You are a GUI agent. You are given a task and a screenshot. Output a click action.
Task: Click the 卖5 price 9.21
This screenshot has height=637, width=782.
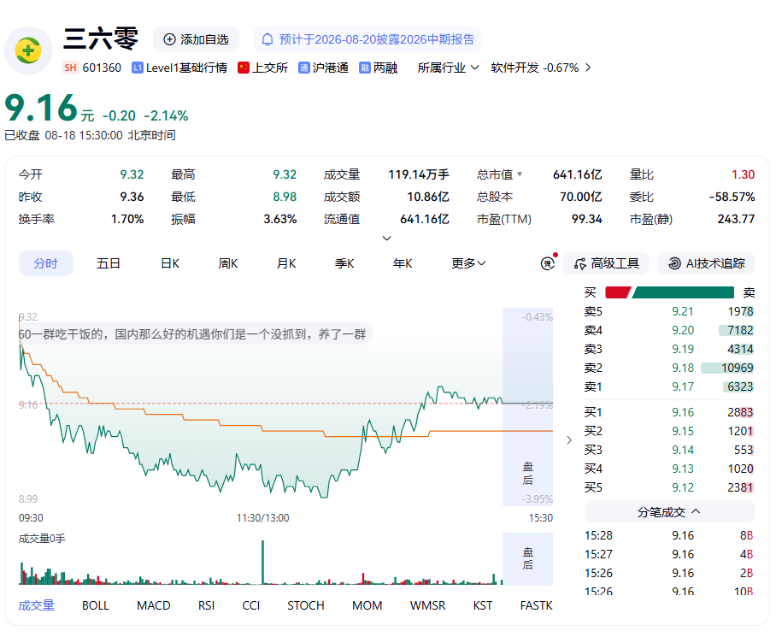[x=683, y=311]
